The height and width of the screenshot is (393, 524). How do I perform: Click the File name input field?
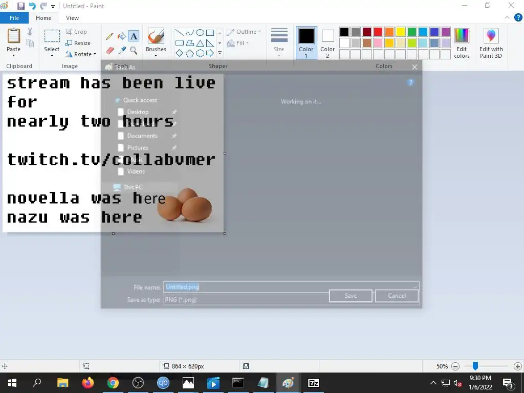pos(291,287)
